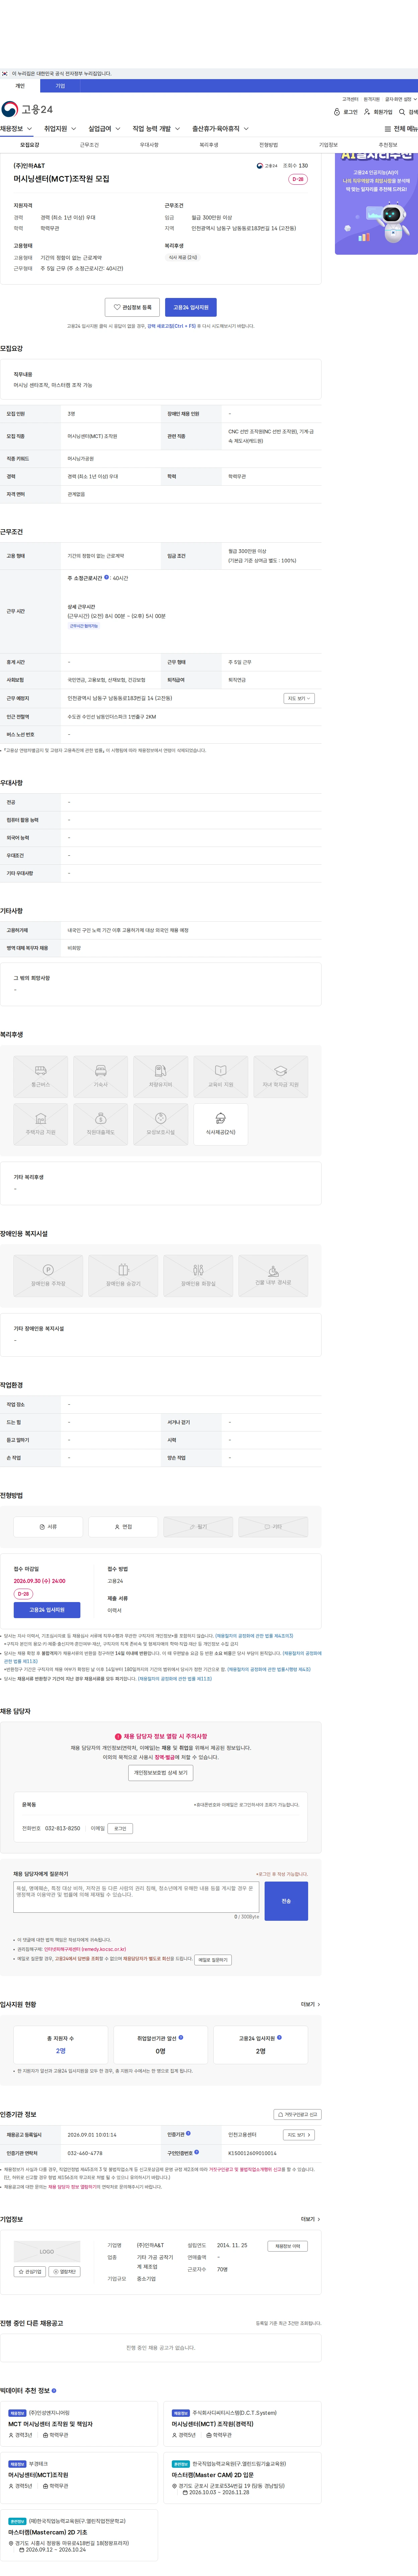
Task: Select the 기업 tab
Action: pyautogui.click(x=60, y=86)
